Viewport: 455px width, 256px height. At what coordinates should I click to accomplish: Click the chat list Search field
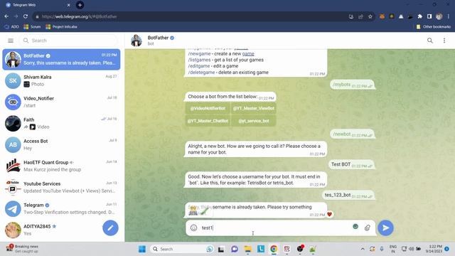pyautogui.click(x=68, y=41)
